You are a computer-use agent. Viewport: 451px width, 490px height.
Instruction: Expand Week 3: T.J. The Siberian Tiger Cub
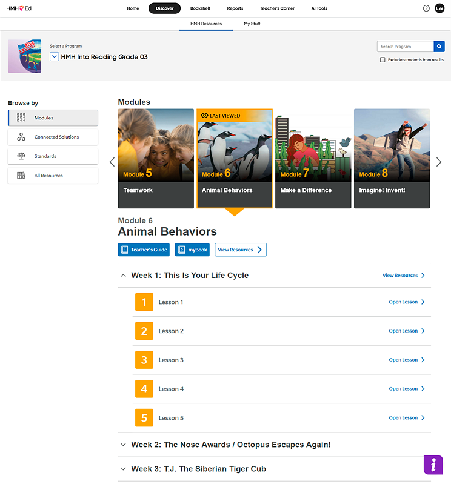(x=123, y=469)
